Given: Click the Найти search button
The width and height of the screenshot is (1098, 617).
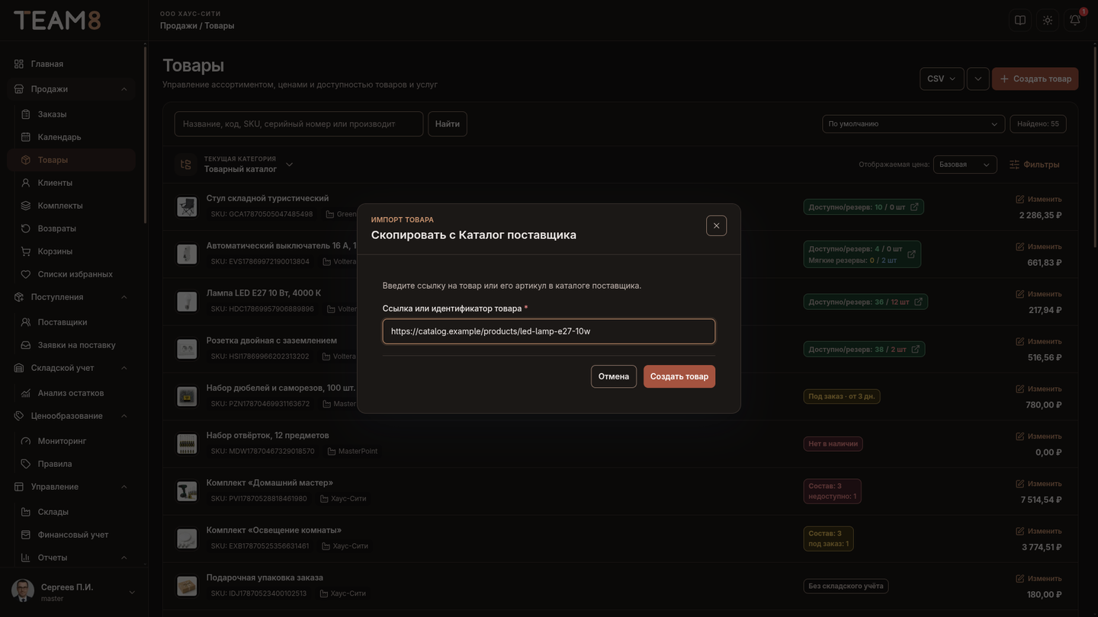Looking at the screenshot, I should pos(448,123).
